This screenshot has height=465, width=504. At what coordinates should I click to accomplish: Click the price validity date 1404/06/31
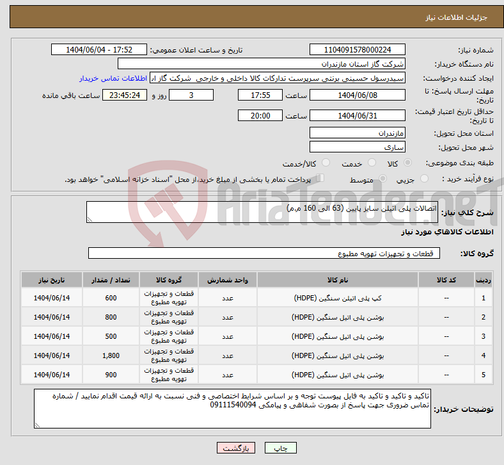pyautogui.click(x=358, y=115)
